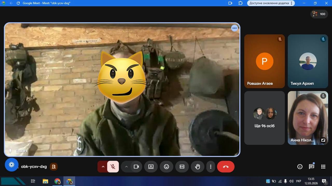This screenshot has height=186, width=332.
Task: Toggle the camera on or off
Action: (x=136, y=167)
